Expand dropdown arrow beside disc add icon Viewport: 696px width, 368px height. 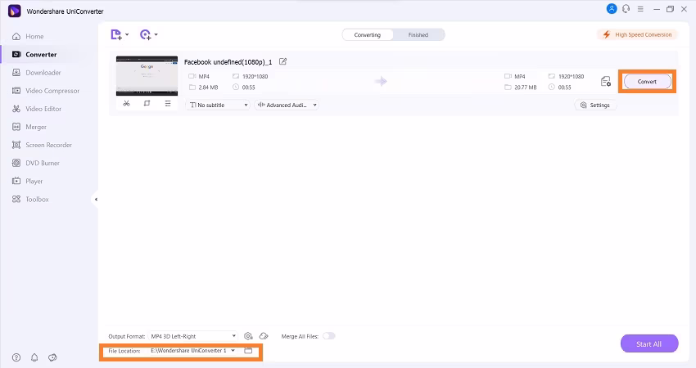click(156, 34)
